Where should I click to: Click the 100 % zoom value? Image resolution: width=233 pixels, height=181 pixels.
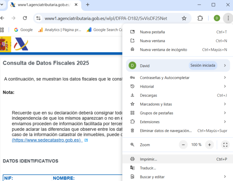(x=196, y=145)
